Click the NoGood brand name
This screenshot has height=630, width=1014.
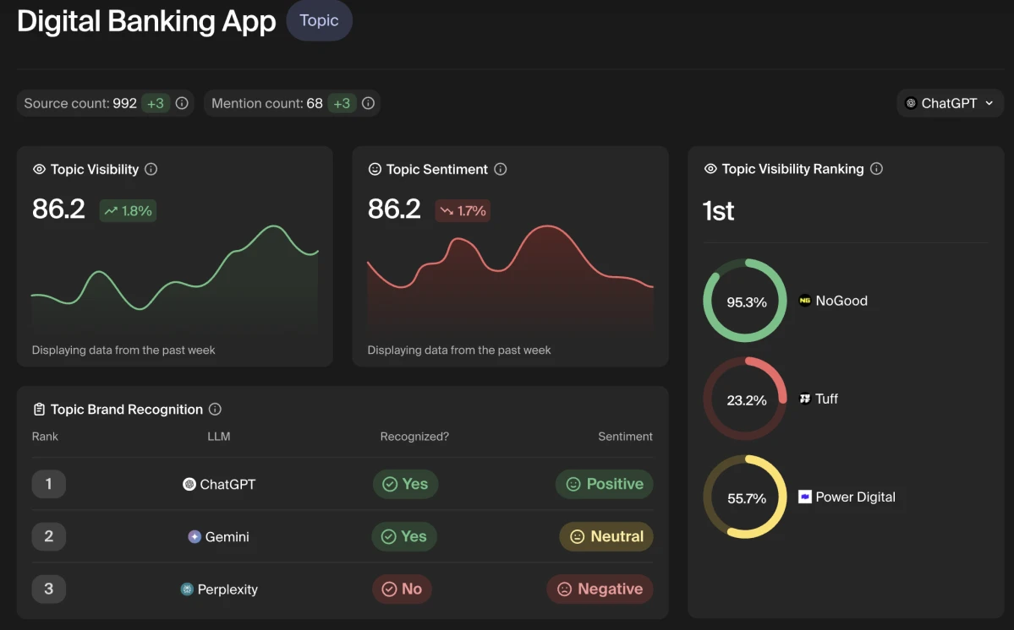click(x=841, y=301)
